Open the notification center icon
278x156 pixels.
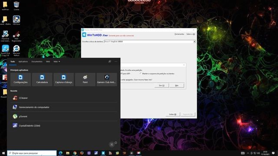(x=273, y=153)
